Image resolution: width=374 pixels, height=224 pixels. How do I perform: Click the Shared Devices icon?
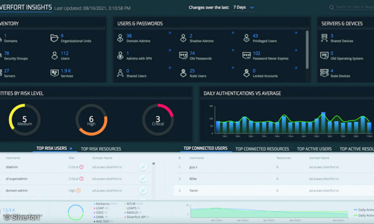coord(324,38)
